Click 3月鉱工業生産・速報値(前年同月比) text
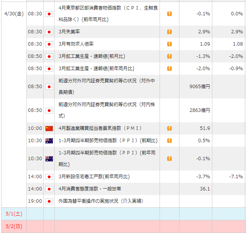Viewport: 246px width, 233px height. coord(96,69)
